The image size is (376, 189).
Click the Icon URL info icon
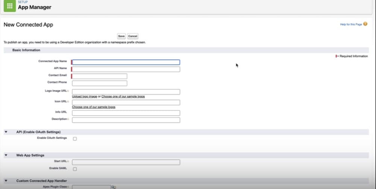68,101
